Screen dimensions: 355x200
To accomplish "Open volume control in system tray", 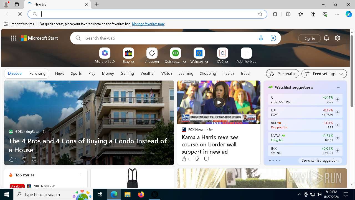I will pyautogui.click(x=319, y=194).
